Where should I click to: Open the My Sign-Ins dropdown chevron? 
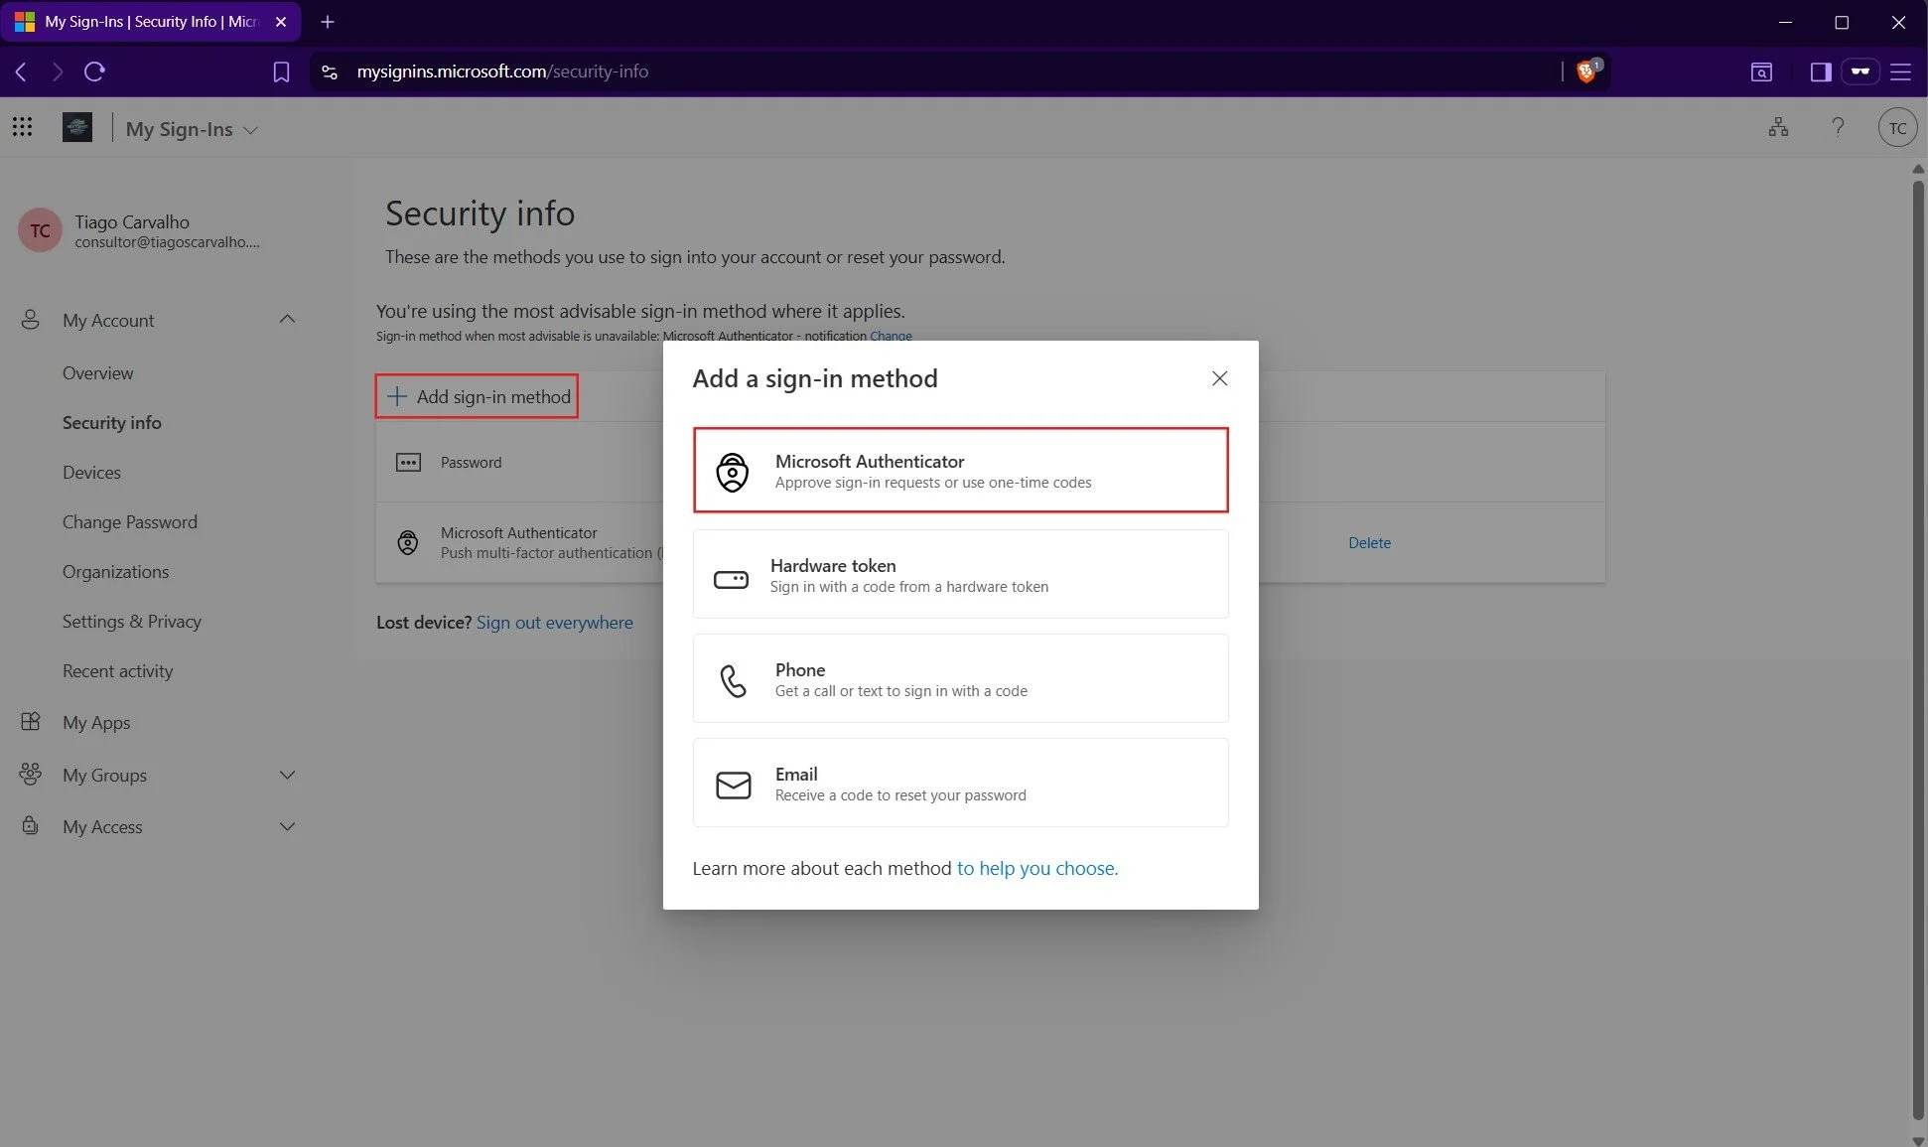(x=250, y=130)
